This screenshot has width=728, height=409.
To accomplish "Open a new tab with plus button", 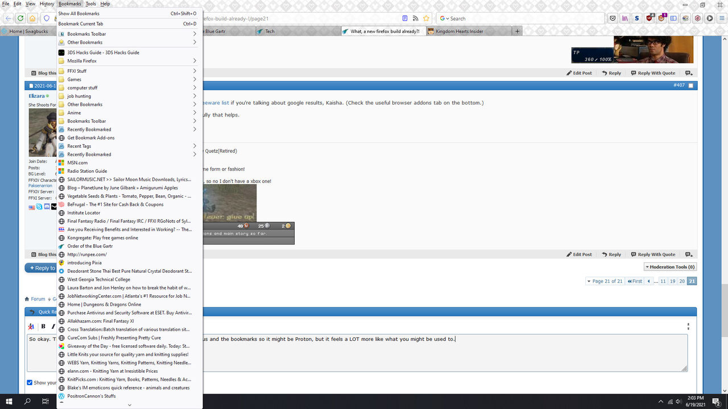I will pyautogui.click(x=517, y=31).
